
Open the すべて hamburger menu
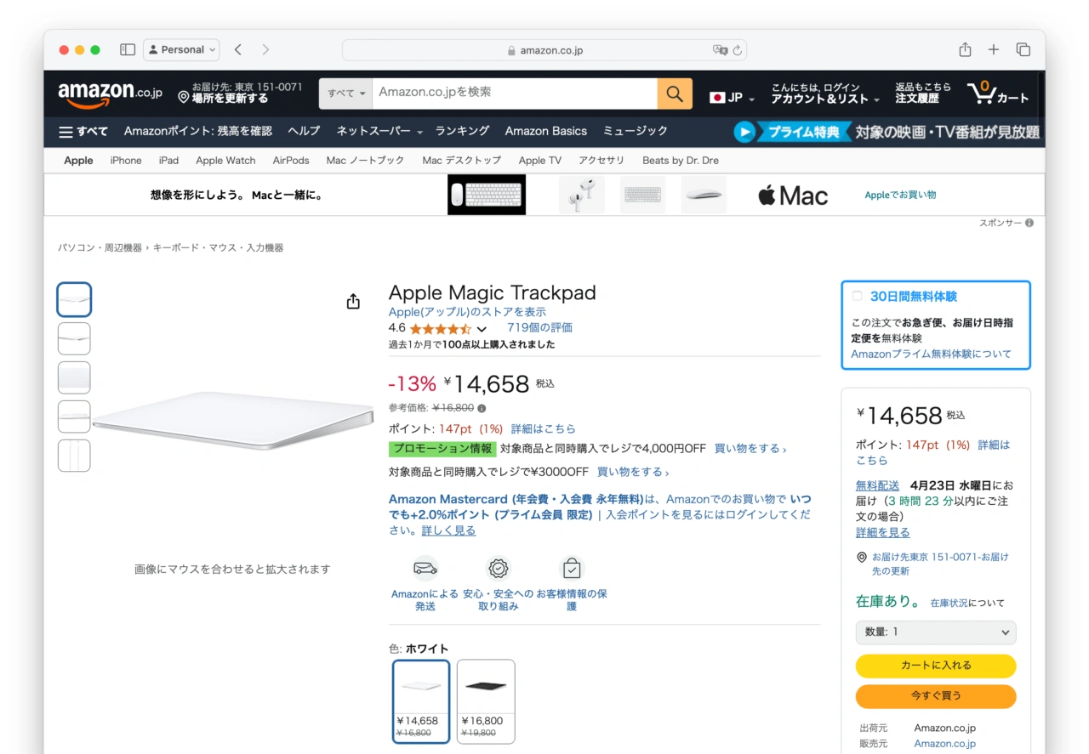coord(83,132)
